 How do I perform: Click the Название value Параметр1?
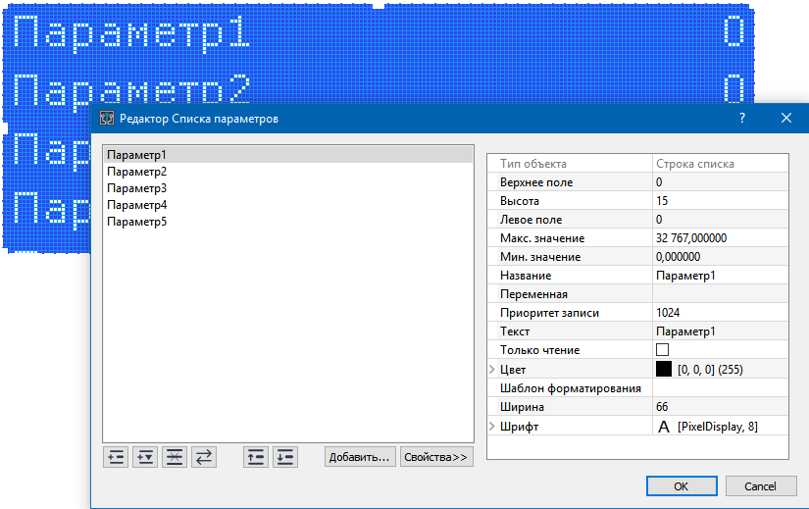721,276
